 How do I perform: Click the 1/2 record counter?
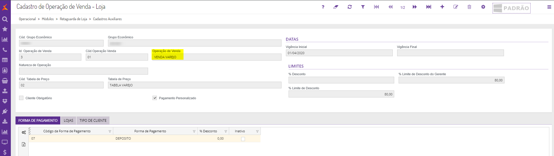coord(403,8)
